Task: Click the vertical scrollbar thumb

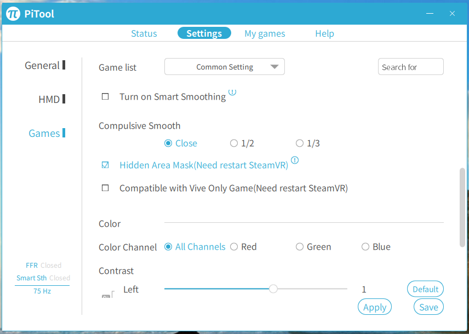Action: tap(462, 208)
